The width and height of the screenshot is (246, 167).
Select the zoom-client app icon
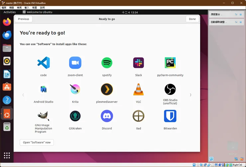pyautogui.click(x=75, y=63)
